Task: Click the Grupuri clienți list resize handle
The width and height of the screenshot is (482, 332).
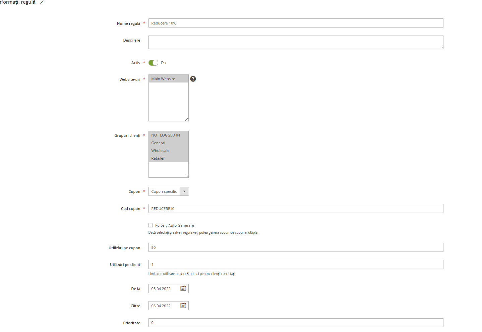Action: 187,176
